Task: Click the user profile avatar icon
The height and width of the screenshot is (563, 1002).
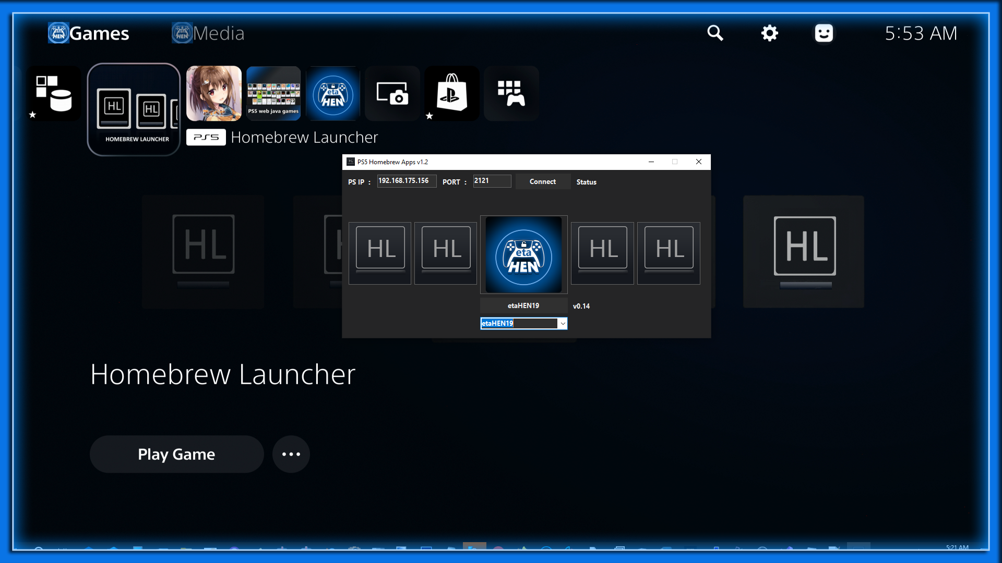Action: pos(824,33)
